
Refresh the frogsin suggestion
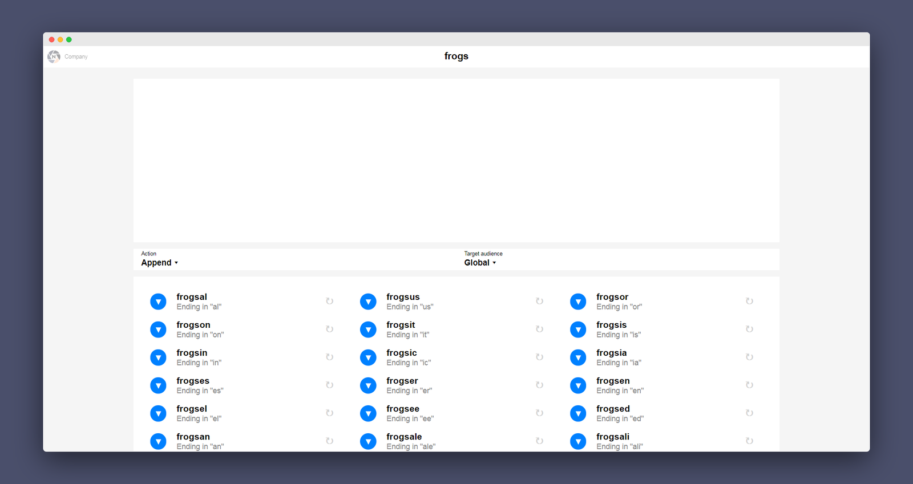coord(329,357)
